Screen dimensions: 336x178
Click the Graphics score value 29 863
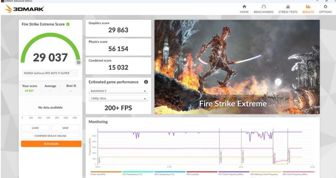pyautogui.click(x=118, y=30)
